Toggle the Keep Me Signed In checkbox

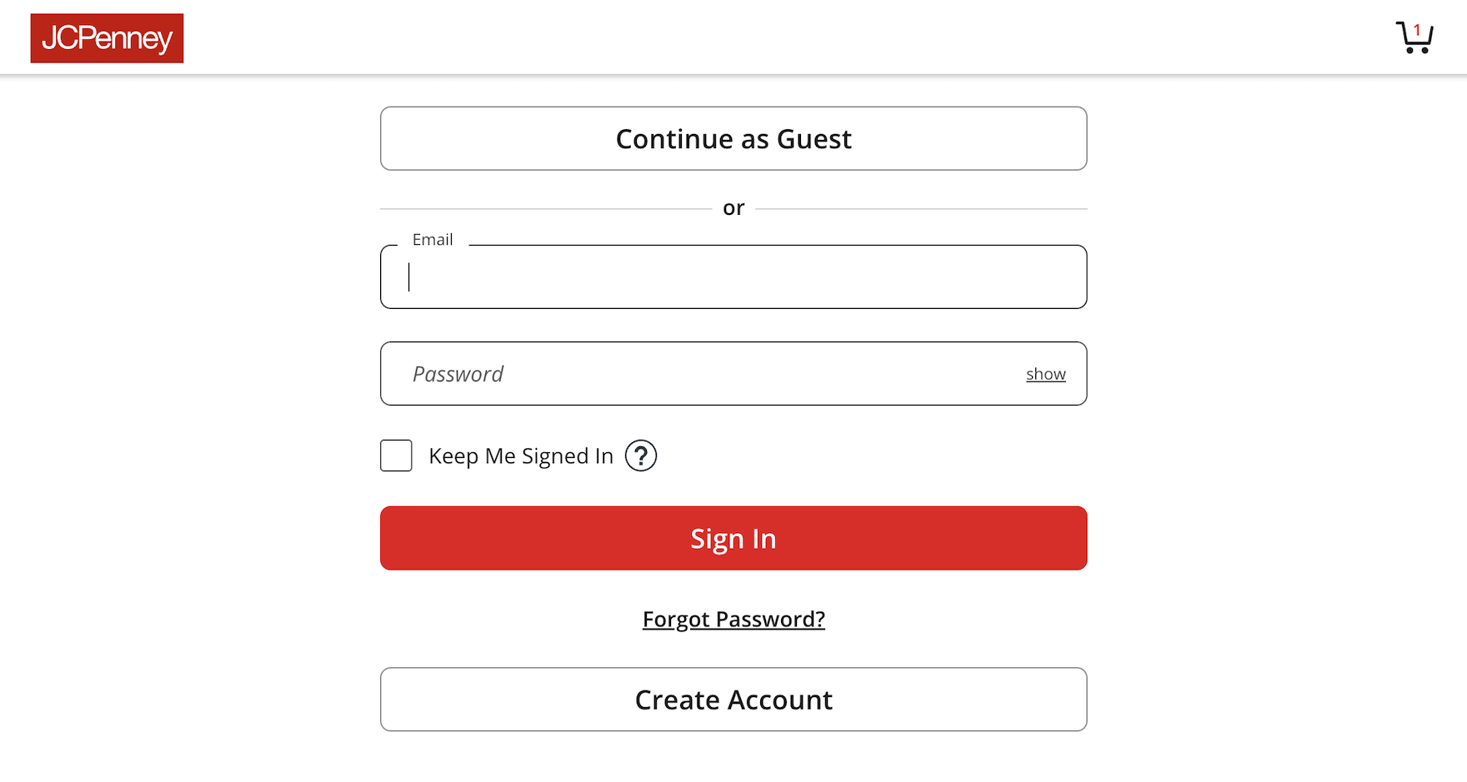[396, 456]
